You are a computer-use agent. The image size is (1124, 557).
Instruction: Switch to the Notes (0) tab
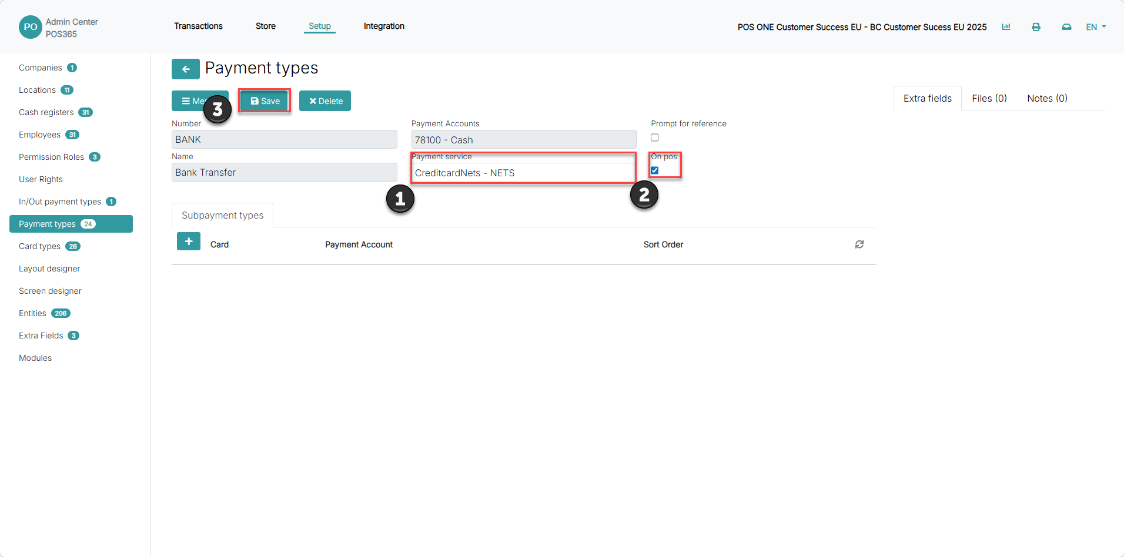click(1047, 98)
